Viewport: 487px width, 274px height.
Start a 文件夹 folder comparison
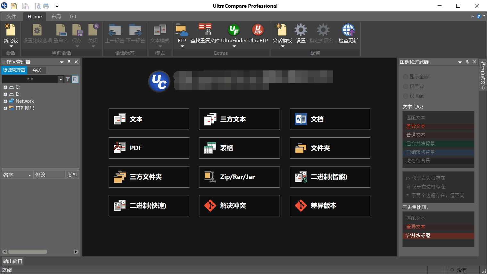click(x=330, y=148)
